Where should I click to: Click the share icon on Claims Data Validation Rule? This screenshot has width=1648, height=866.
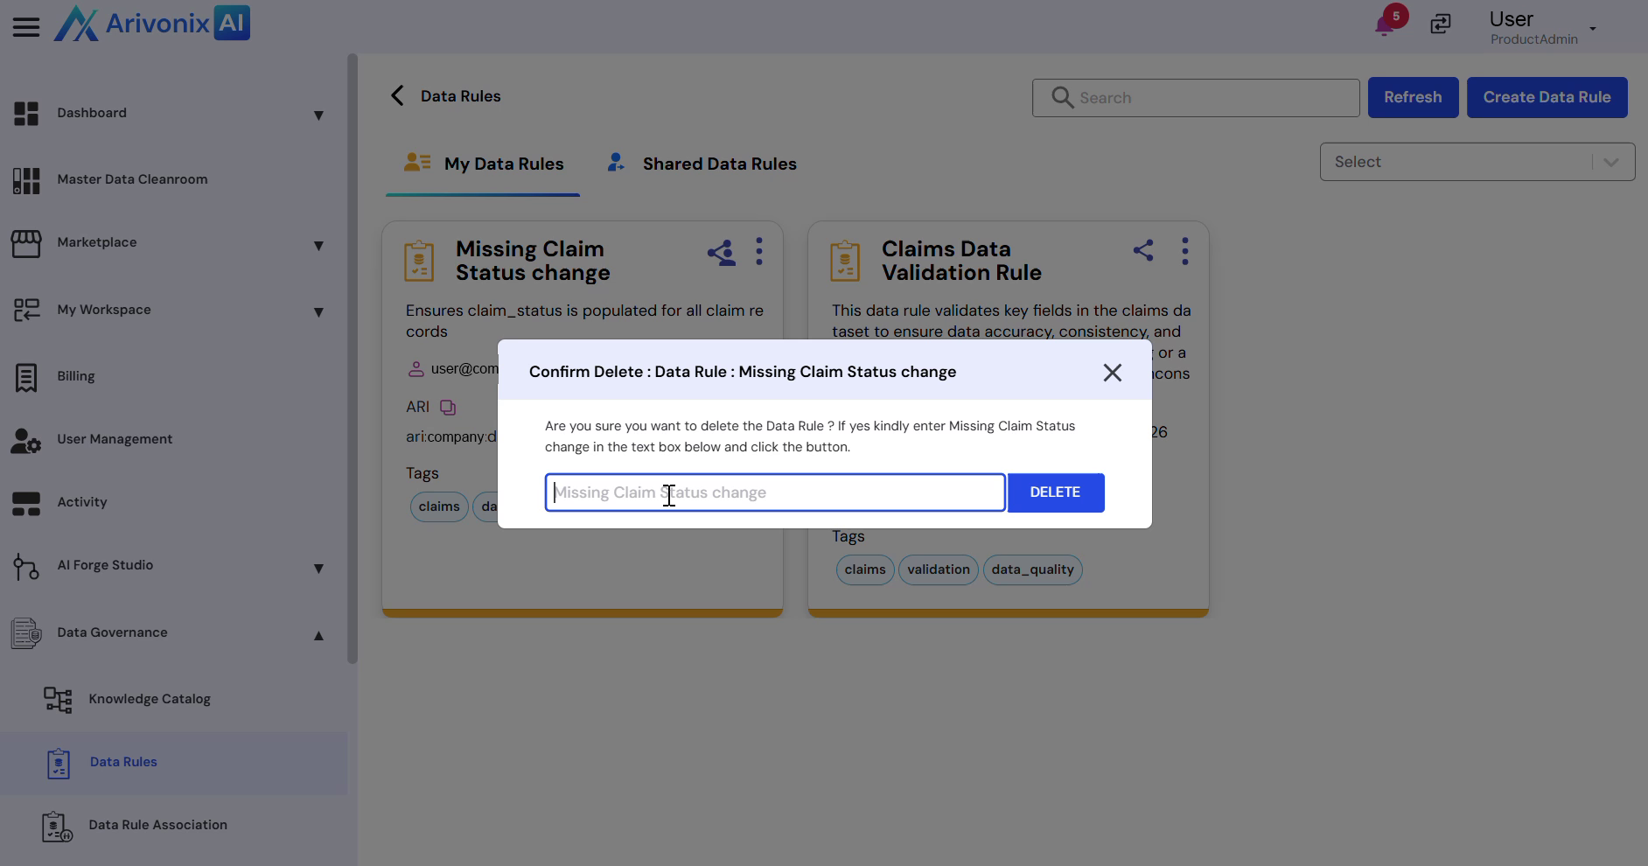point(1143,251)
